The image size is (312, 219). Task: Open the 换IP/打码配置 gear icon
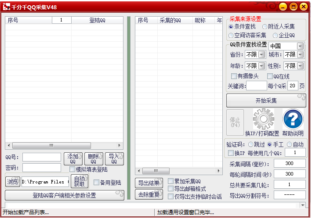[264, 119]
